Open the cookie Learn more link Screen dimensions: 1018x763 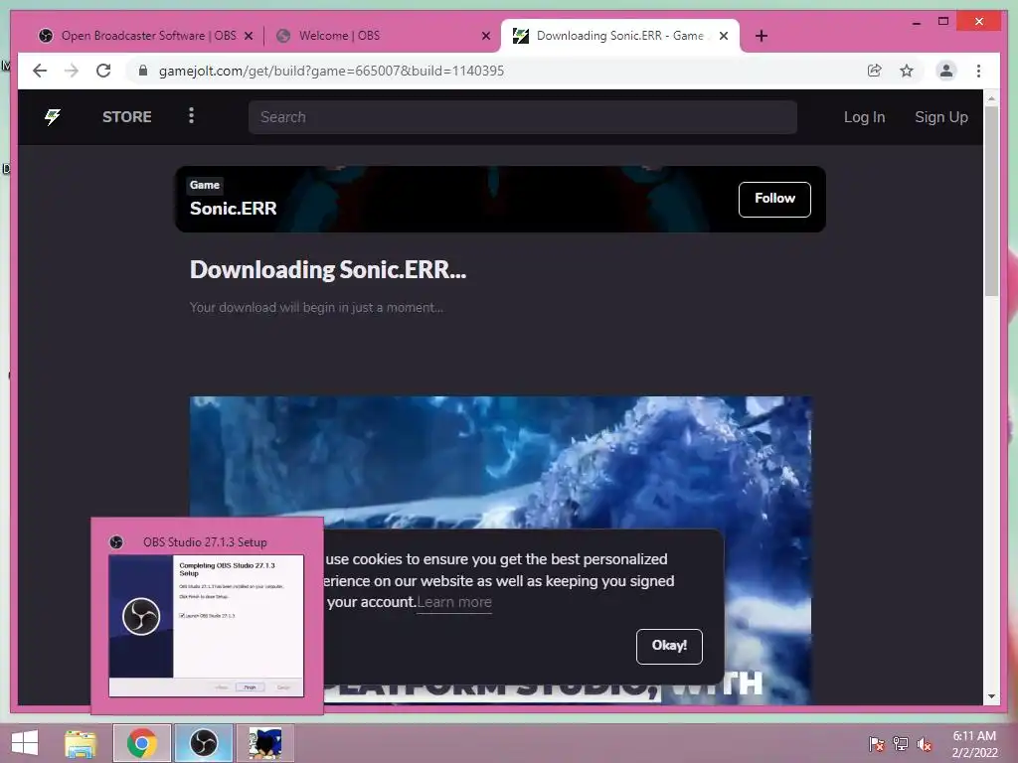[453, 602]
